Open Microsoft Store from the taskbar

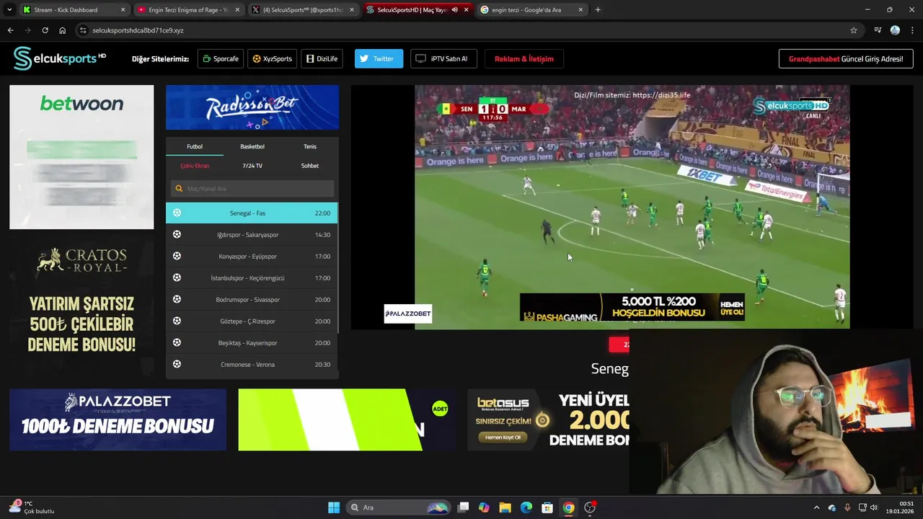click(x=547, y=507)
